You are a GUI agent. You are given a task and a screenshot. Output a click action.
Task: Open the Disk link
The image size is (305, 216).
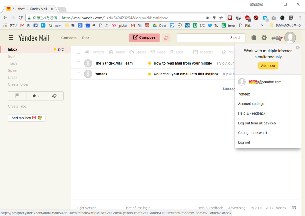pyautogui.click(x=85, y=38)
